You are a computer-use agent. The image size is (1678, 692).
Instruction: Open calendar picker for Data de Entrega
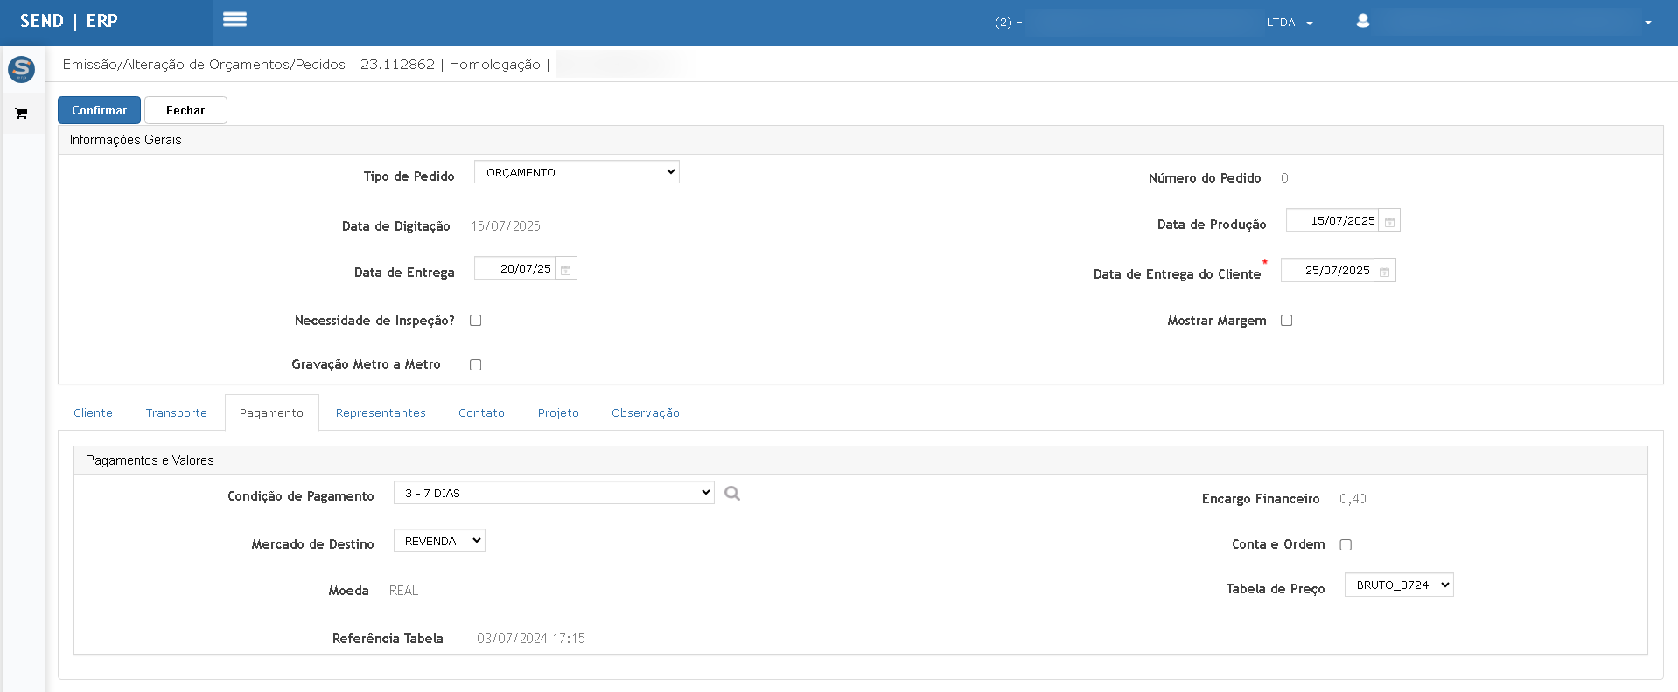[x=566, y=269]
